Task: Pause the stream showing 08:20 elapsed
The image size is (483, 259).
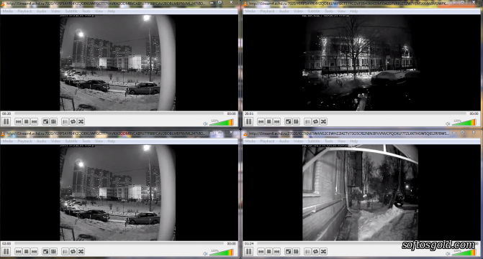Action: [6, 121]
